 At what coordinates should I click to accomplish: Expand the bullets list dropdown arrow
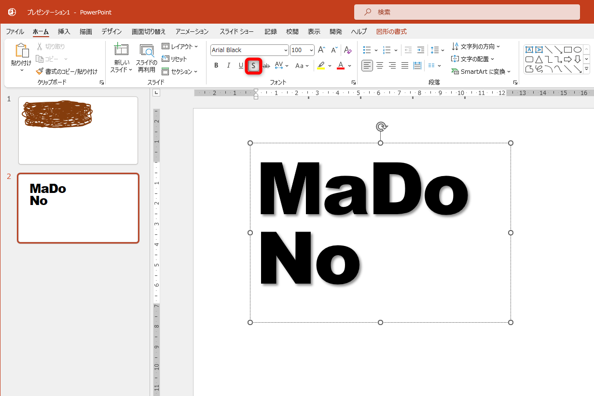point(376,50)
